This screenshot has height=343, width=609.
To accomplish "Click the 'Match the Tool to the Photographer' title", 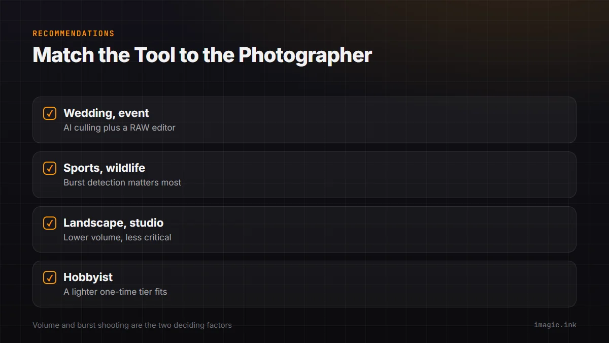I will [202, 55].
